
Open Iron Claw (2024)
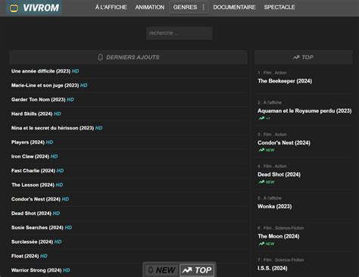30,157
